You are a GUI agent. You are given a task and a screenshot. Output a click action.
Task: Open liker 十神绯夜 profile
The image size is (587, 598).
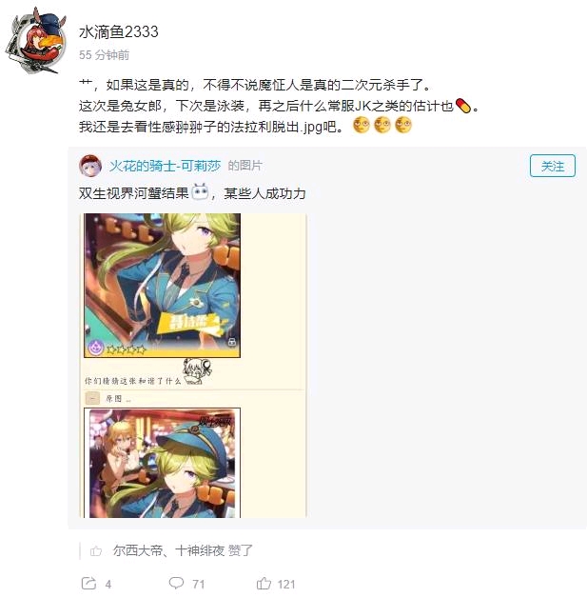200,550
